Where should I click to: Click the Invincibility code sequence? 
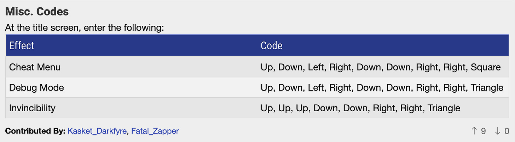(360, 108)
